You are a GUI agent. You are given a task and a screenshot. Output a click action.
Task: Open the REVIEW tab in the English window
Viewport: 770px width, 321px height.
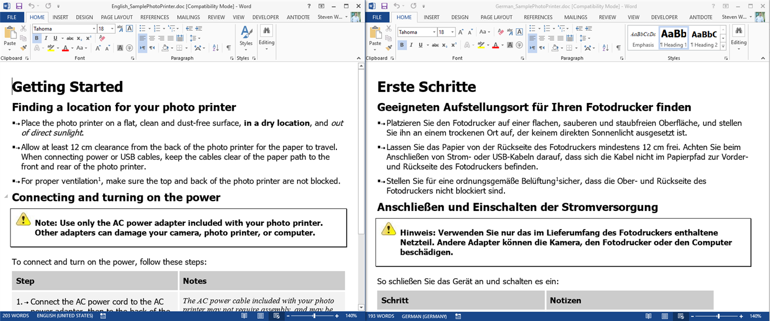(x=216, y=17)
